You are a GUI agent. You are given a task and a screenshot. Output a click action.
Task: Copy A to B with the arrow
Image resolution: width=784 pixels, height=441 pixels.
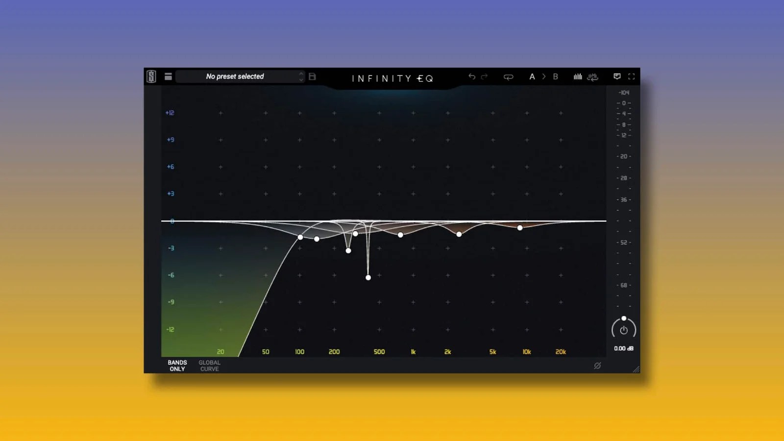[x=544, y=76]
